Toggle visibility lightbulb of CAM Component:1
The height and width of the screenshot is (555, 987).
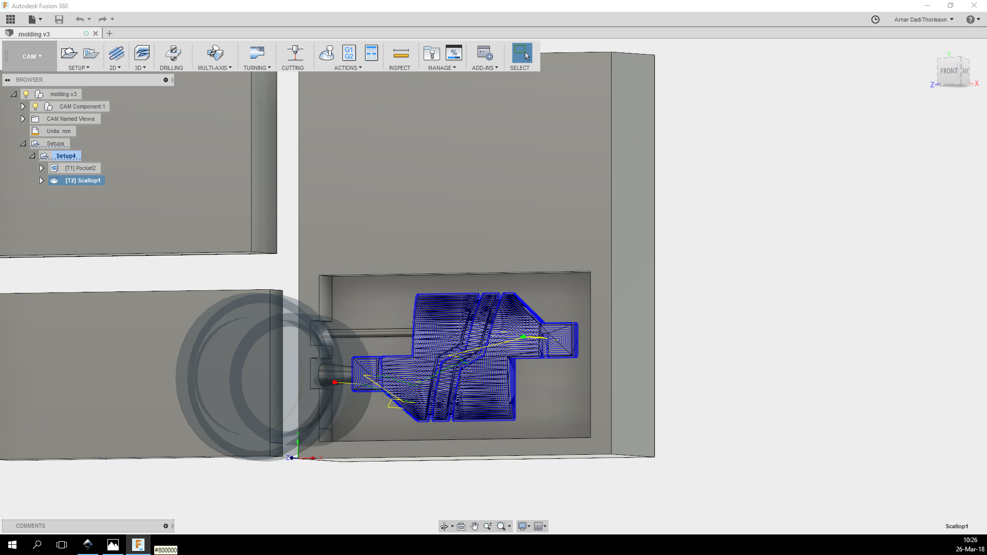35,106
